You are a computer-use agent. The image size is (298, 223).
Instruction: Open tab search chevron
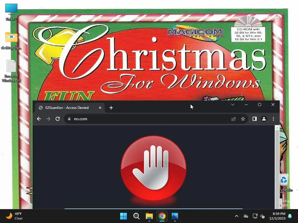tap(233, 105)
